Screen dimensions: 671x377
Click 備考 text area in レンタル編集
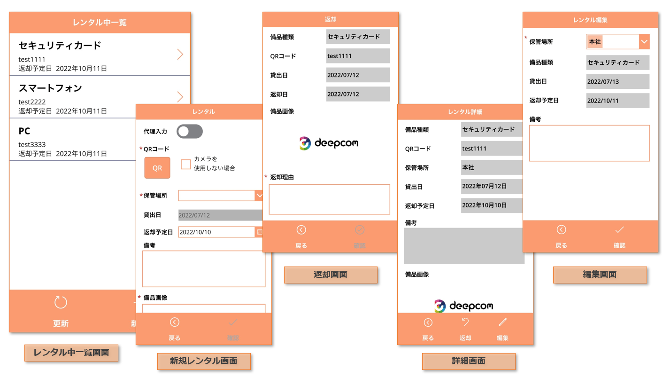pyautogui.click(x=589, y=143)
